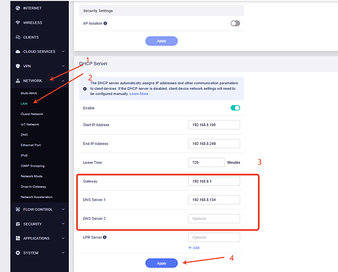
Task: Expand the Cloud Services menu chevron
Action: tap(63, 51)
